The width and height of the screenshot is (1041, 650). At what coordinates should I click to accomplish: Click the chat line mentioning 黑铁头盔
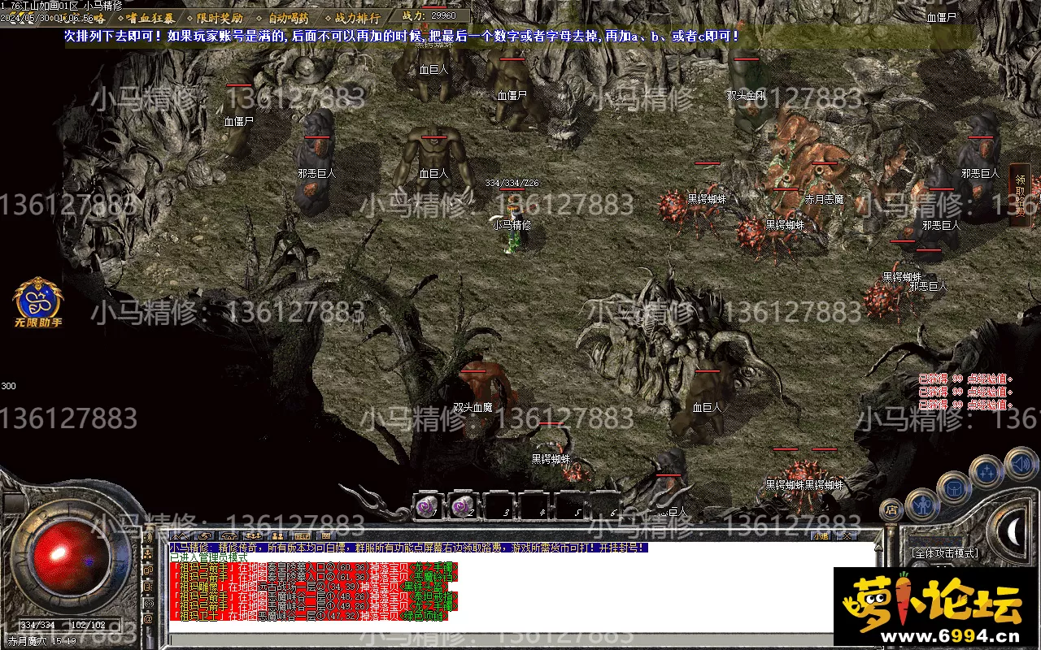[x=309, y=587]
